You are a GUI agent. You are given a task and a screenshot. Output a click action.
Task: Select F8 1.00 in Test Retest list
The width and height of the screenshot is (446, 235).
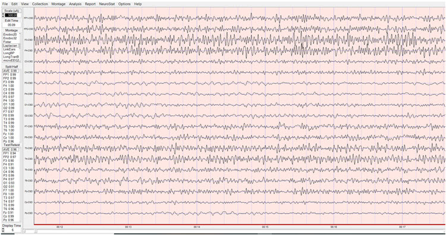pos(8,194)
